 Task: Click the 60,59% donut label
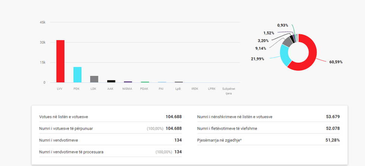point(336,62)
